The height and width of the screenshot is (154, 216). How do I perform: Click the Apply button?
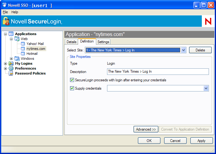tap(201, 141)
